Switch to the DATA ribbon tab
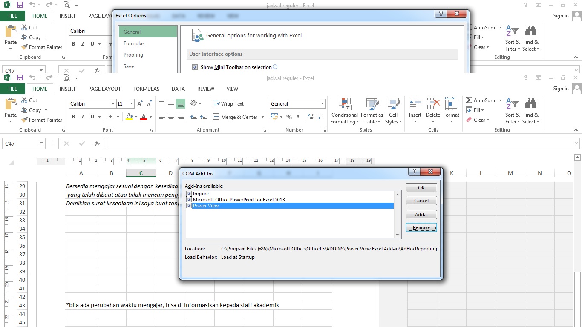Screen dimensions: 582x327 178,89
